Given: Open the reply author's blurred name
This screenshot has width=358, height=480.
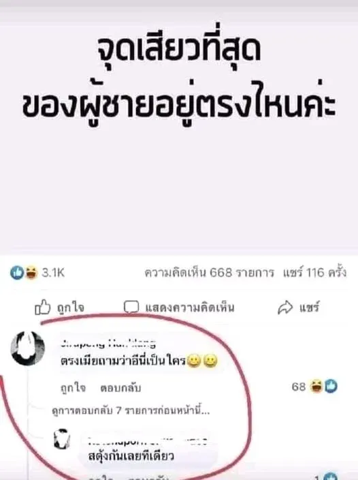Looking at the screenshot, I should tap(148, 442).
